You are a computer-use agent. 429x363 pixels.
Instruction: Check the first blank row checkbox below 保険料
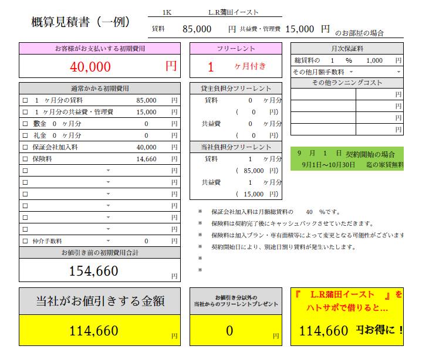(25, 171)
